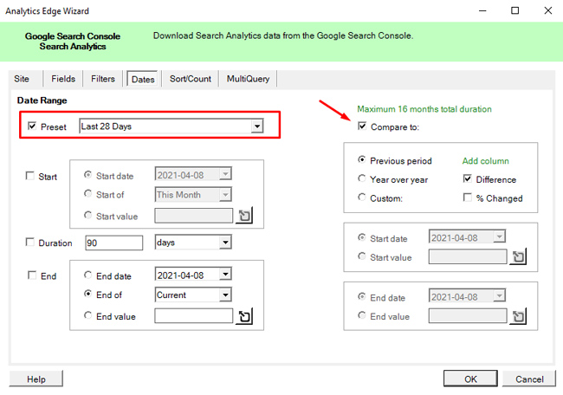Select the comparison Start value radio button
The height and width of the screenshot is (395, 563).
pos(362,256)
